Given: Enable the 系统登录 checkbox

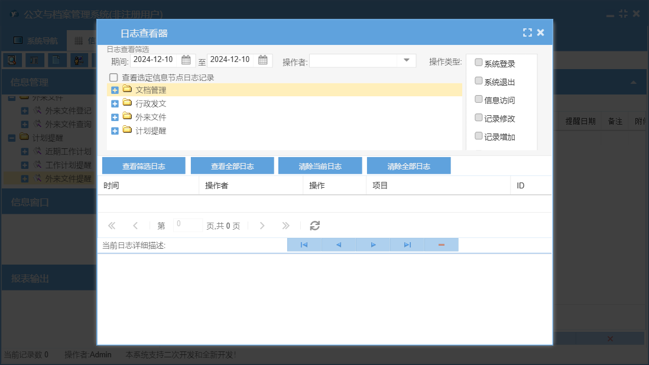Looking at the screenshot, I should [479, 63].
